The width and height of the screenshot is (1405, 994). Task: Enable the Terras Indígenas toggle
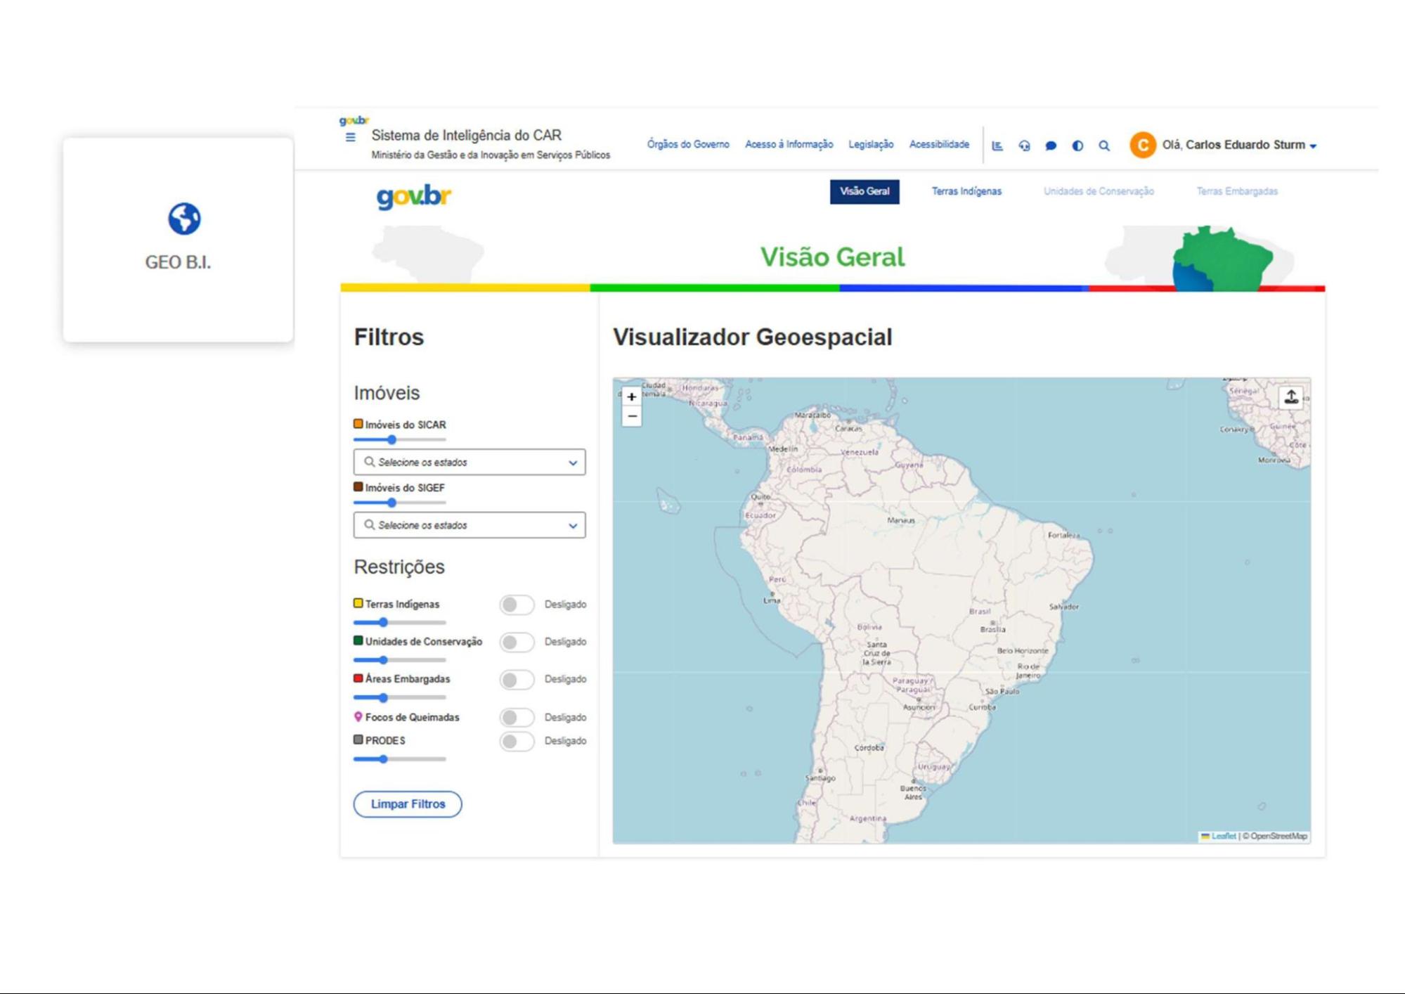(517, 605)
